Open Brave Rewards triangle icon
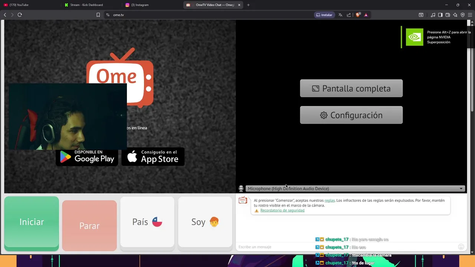475x267 pixels. pos(366,15)
